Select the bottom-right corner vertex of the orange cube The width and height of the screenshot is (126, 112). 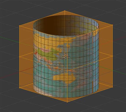(112, 87)
